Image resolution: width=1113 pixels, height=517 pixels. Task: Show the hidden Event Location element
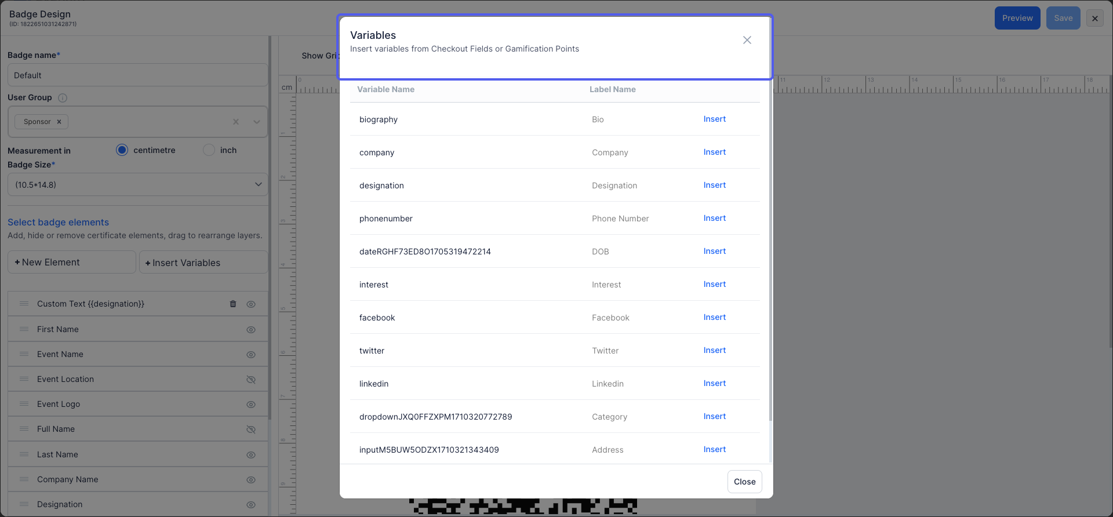251,380
